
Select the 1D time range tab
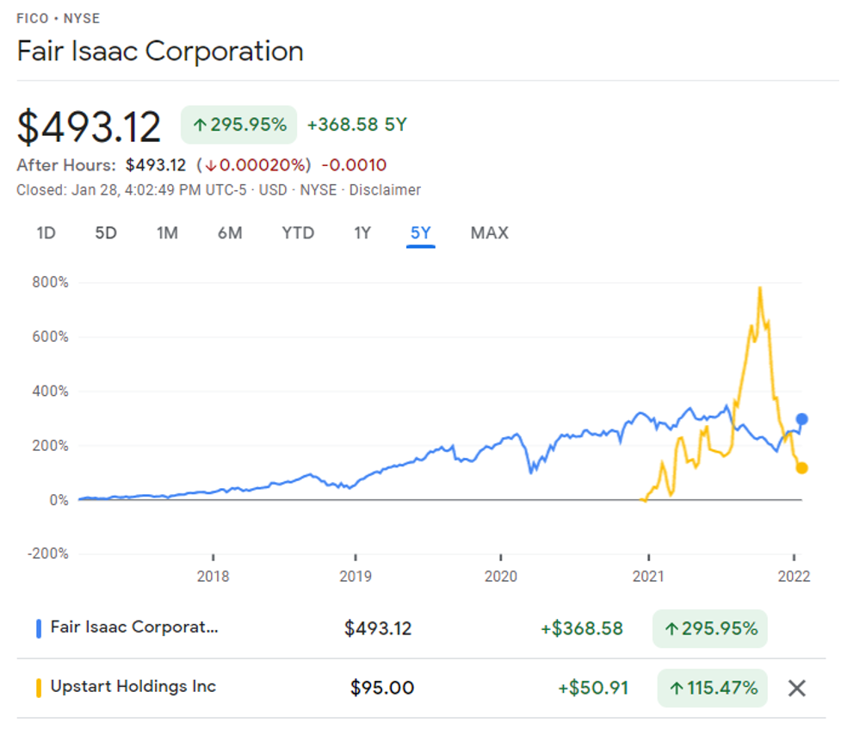tap(46, 233)
